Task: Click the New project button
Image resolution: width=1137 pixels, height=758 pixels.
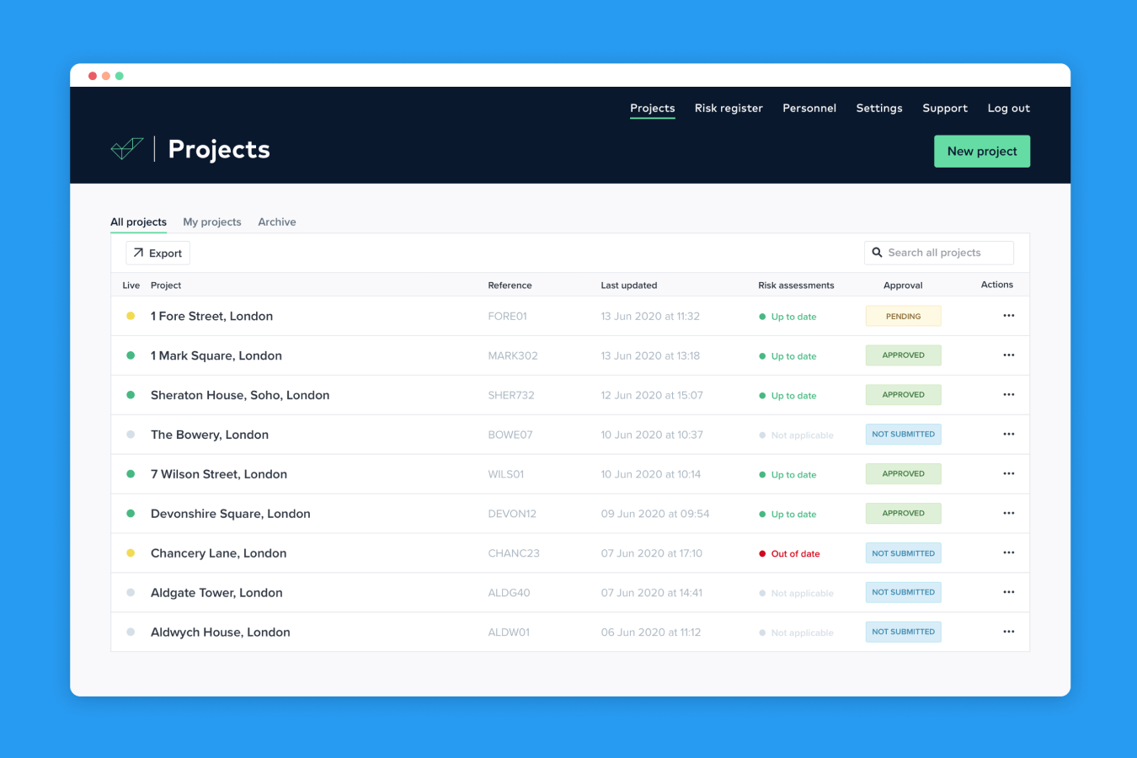Action: coord(982,152)
